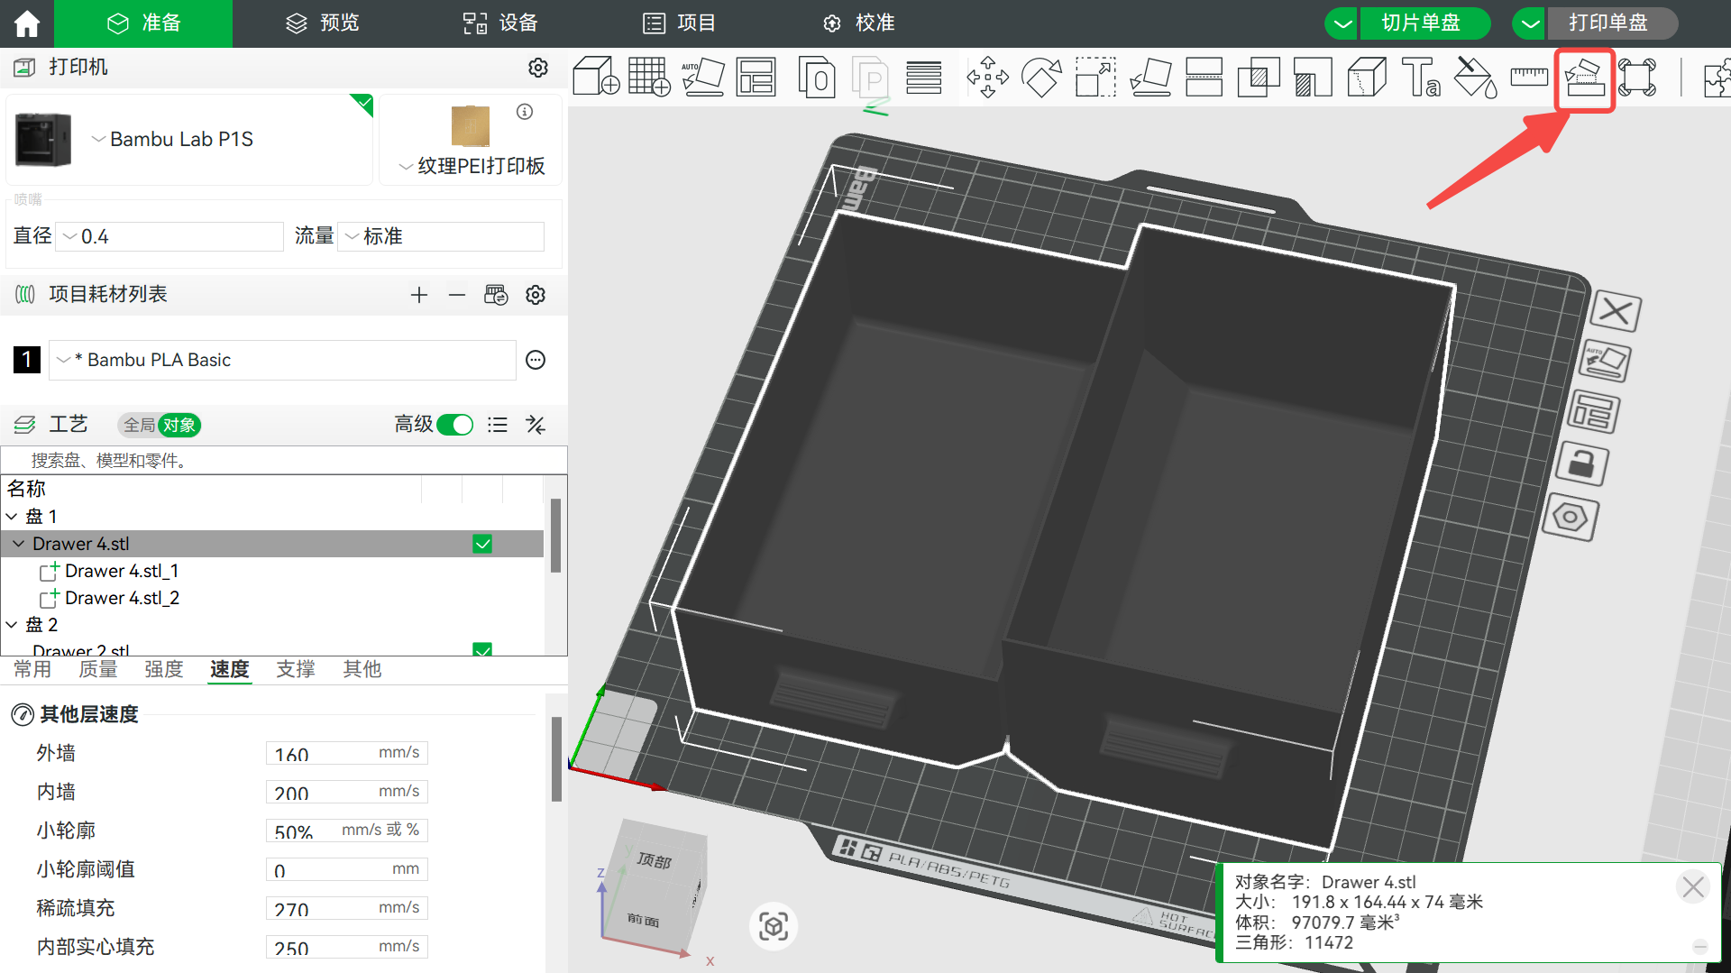
Task: Close the object info popup
Action: pyautogui.click(x=1693, y=887)
